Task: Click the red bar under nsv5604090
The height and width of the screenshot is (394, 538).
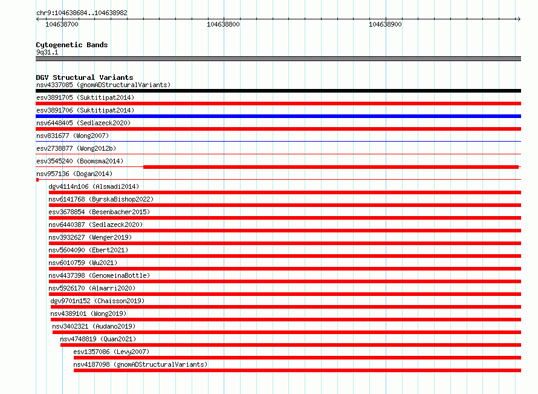Action: 285,256
